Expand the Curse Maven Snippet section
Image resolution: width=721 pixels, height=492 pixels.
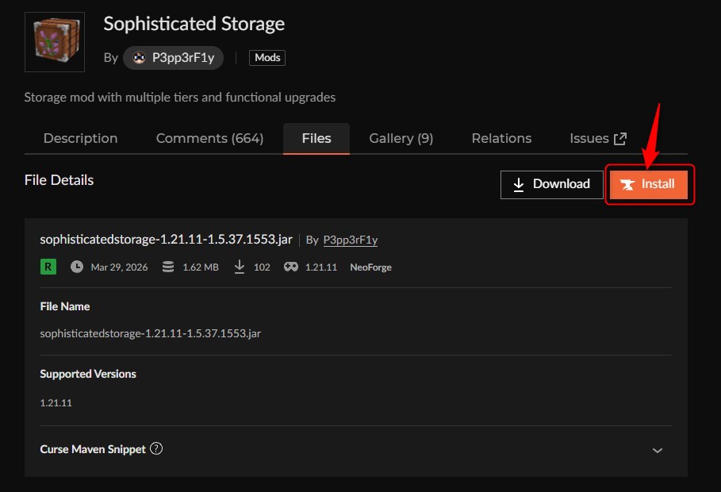(94, 448)
